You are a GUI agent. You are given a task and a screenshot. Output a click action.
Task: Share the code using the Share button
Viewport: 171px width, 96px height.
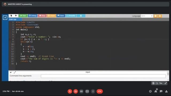[51, 16]
